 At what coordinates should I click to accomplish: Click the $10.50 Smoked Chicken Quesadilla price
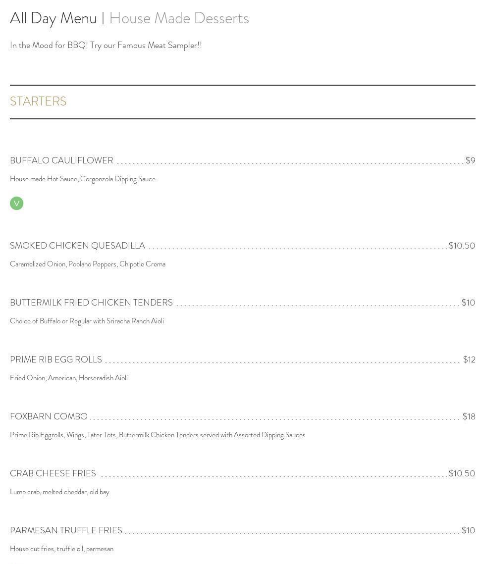[462, 246]
